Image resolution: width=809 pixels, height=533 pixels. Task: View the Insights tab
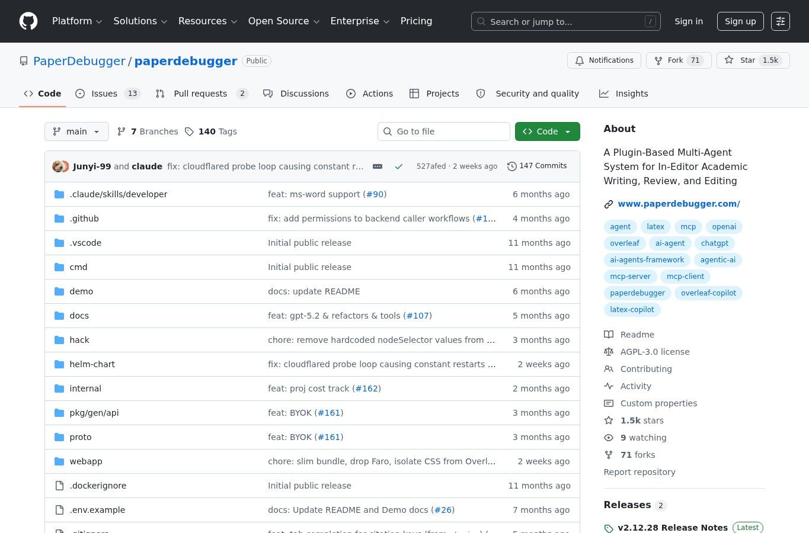click(x=623, y=94)
